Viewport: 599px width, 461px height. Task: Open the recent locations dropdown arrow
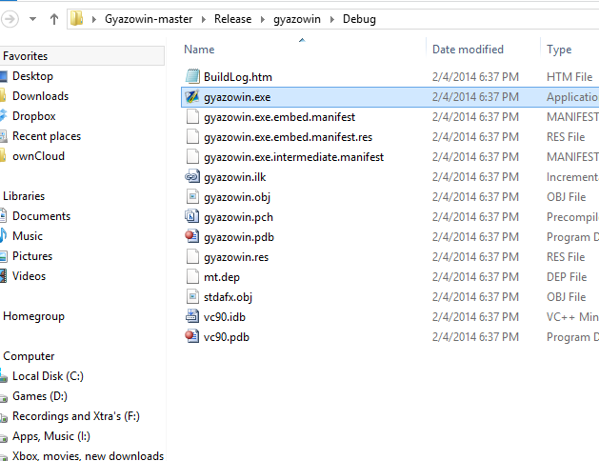[x=32, y=18]
